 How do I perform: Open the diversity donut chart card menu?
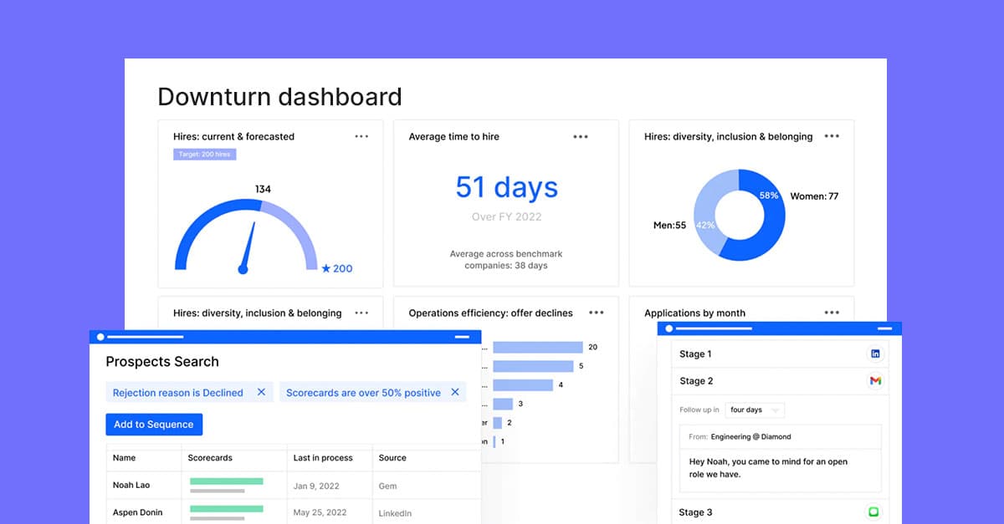point(831,136)
